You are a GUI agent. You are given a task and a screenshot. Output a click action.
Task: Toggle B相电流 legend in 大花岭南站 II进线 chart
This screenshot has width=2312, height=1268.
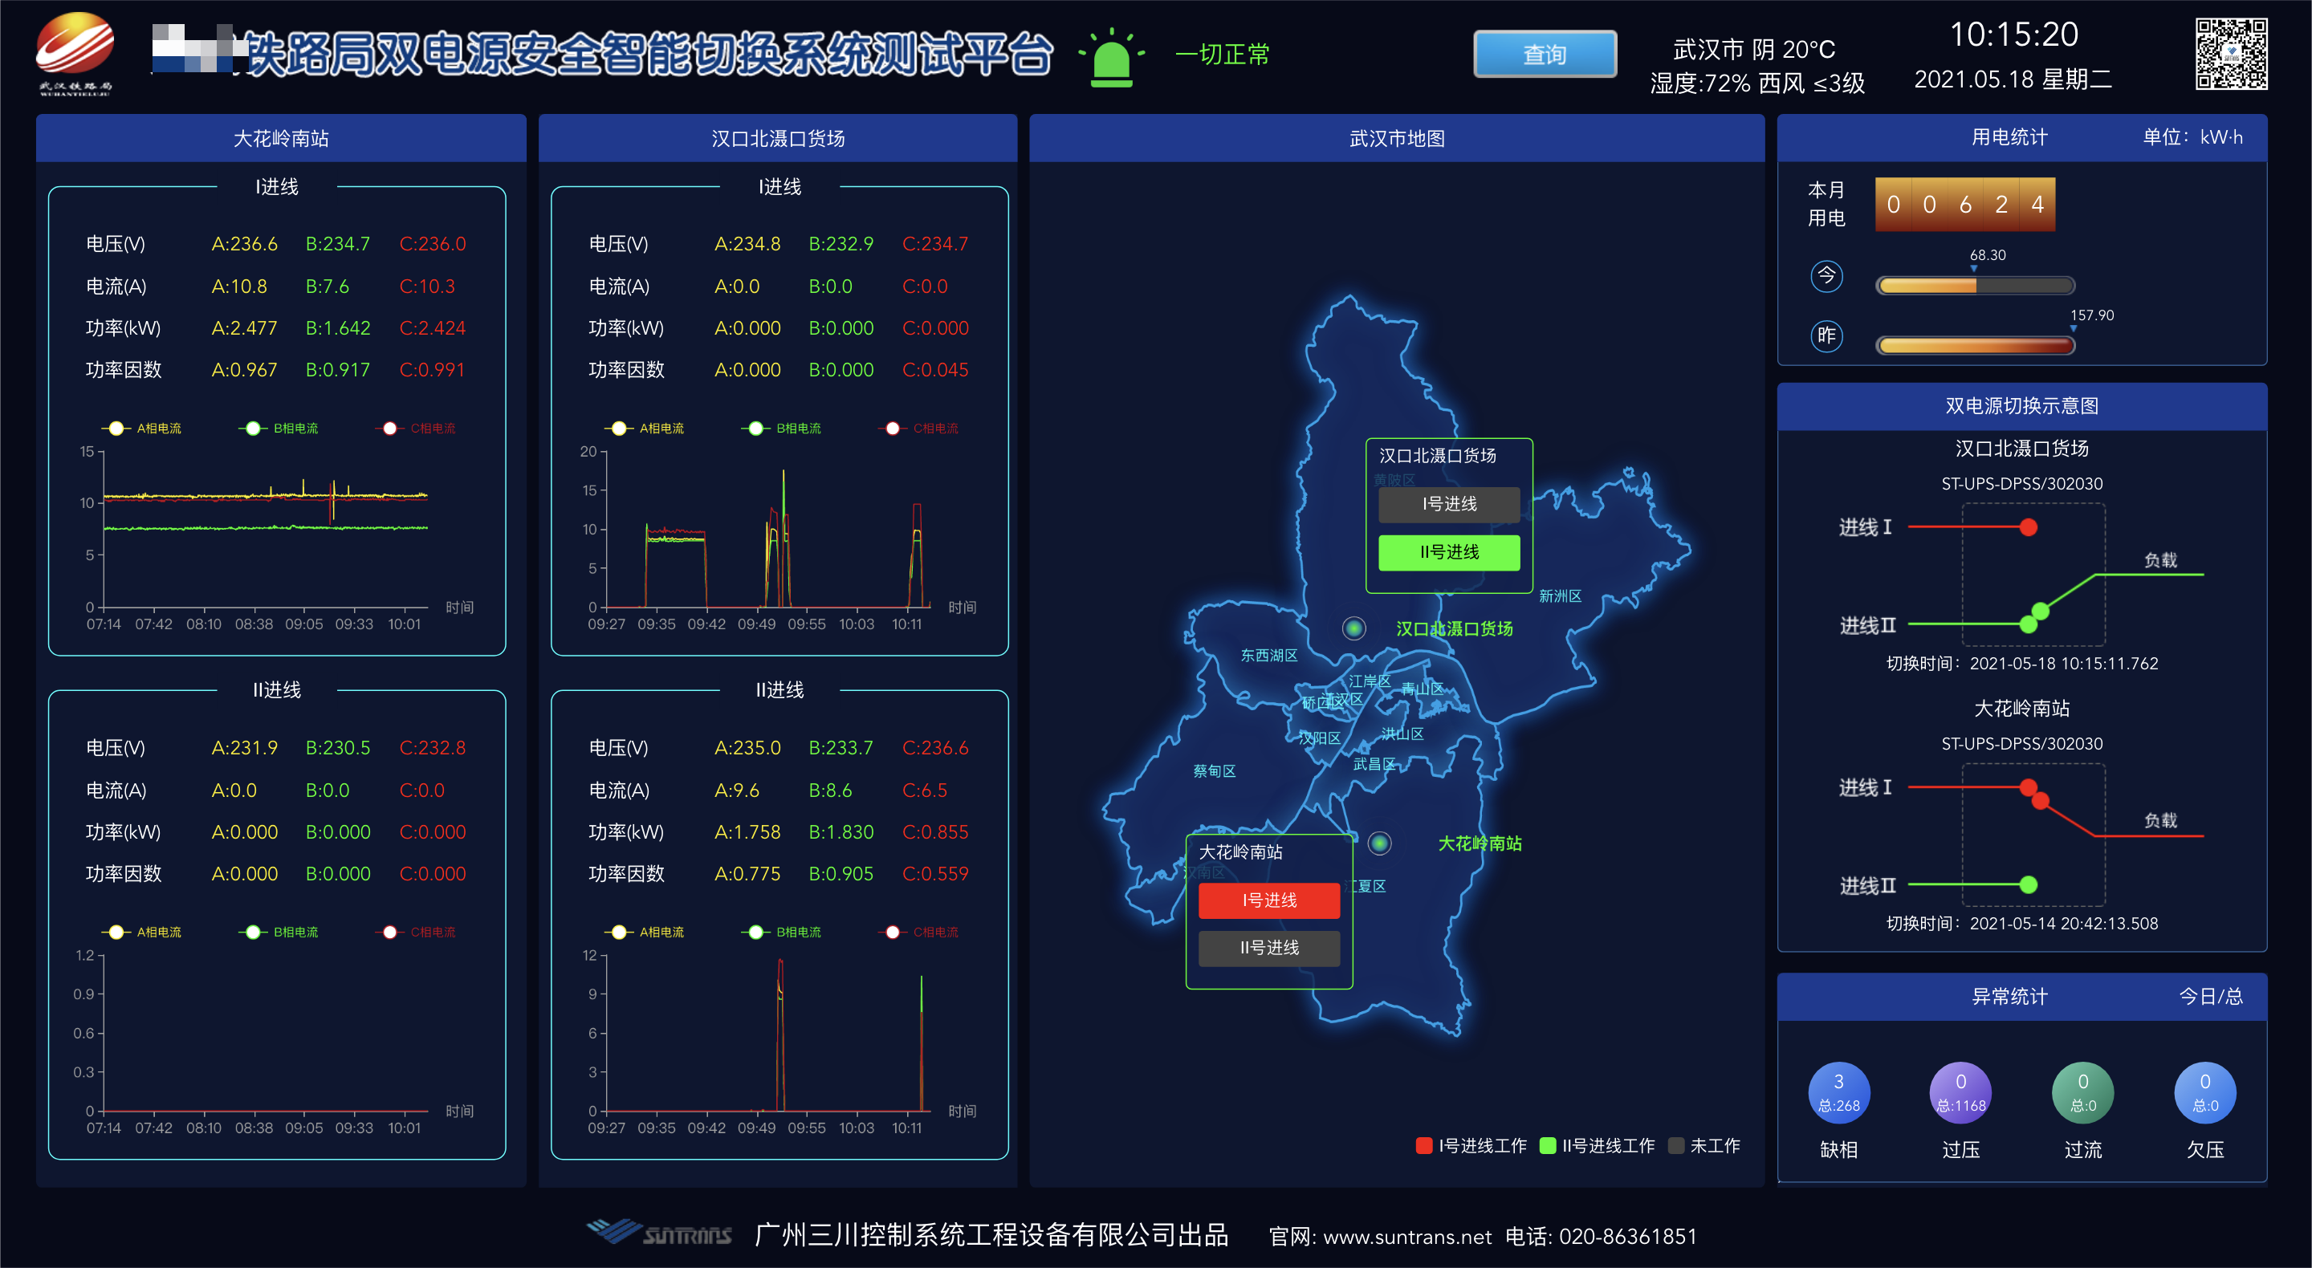click(279, 933)
